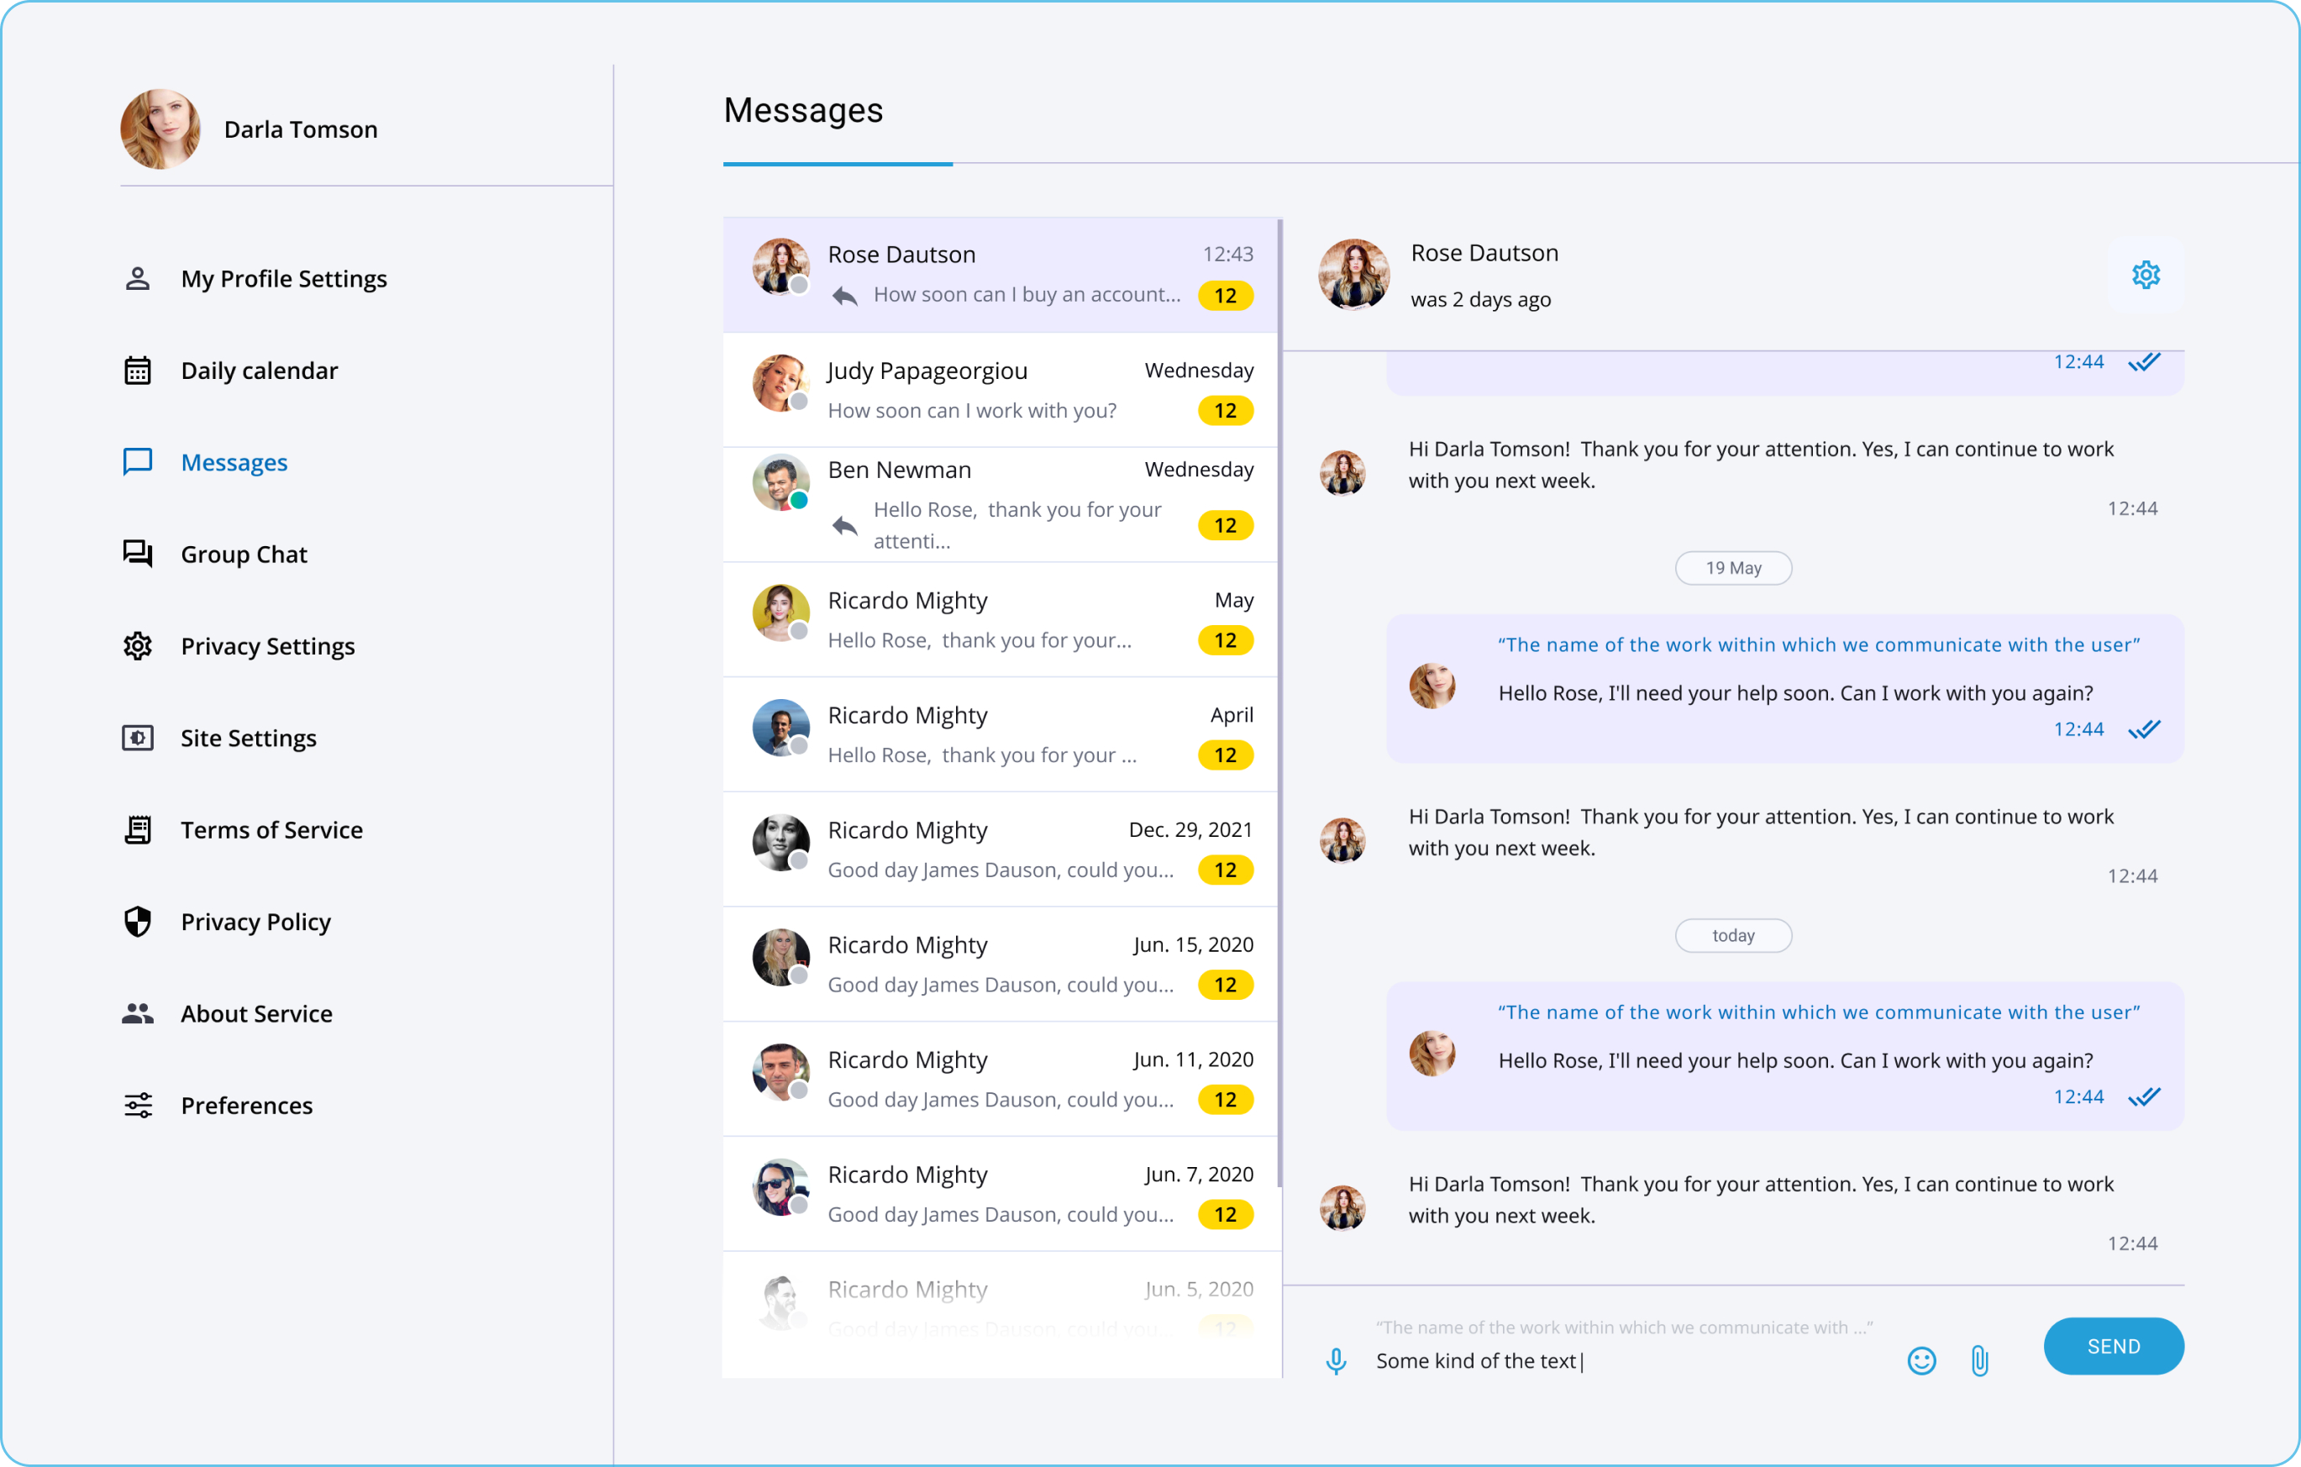The width and height of the screenshot is (2301, 1467).
Task: Click the Terms of Service document icon
Action: pos(138,829)
